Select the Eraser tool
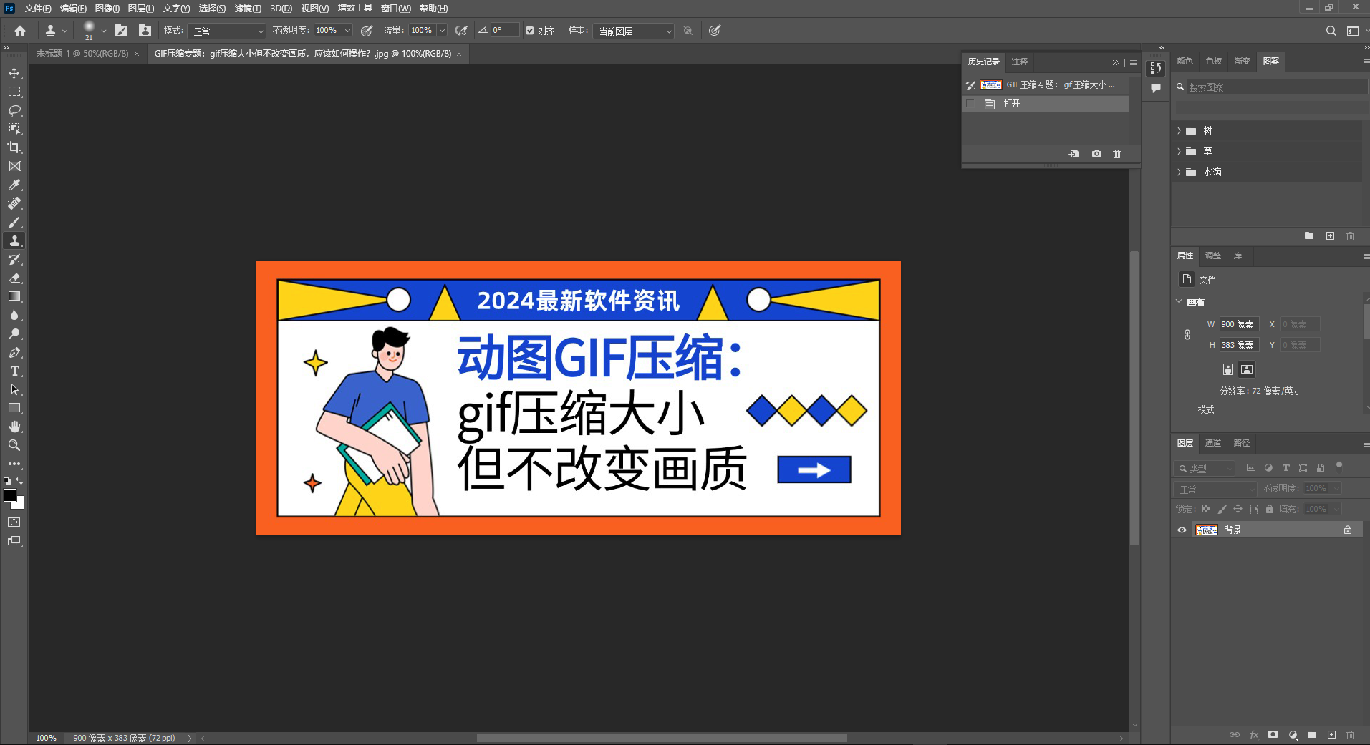This screenshot has width=1370, height=745. coord(14,278)
